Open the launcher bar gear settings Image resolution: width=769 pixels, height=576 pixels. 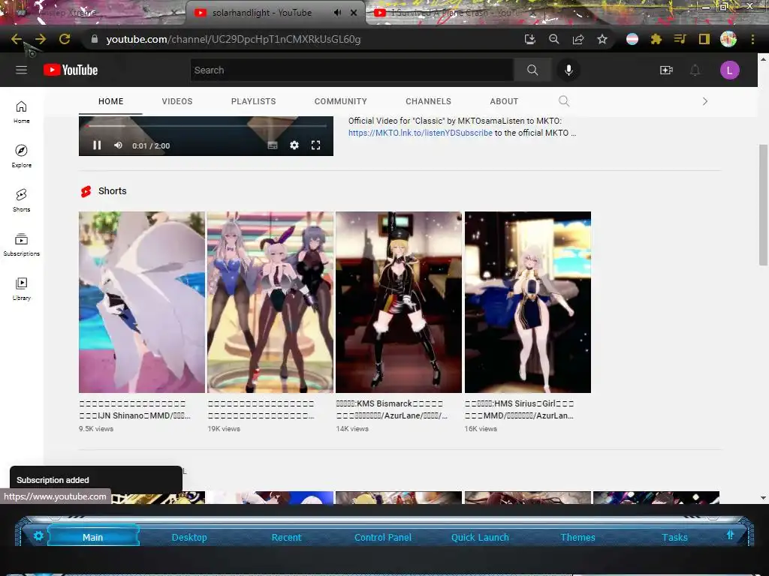(x=38, y=535)
